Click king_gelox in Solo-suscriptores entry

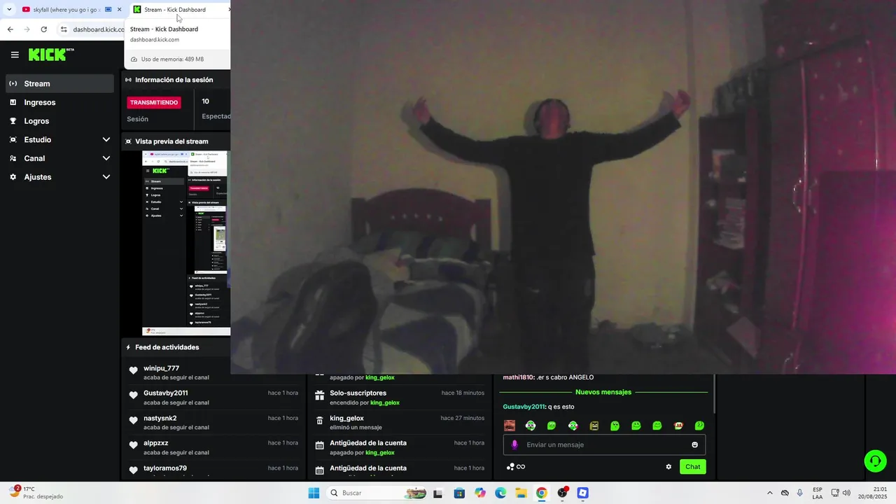385,402
